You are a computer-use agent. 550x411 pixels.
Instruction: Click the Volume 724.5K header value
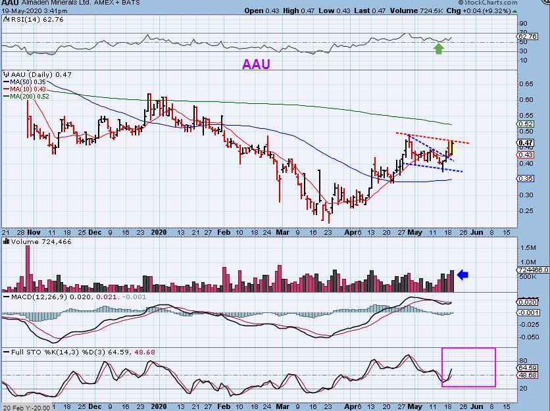tap(416, 11)
